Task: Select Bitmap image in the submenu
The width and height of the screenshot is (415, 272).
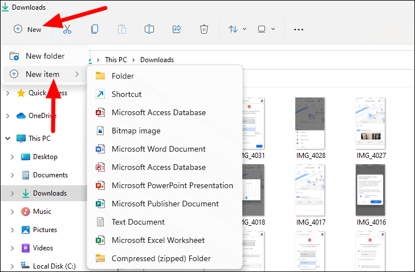Action: click(x=164, y=131)
